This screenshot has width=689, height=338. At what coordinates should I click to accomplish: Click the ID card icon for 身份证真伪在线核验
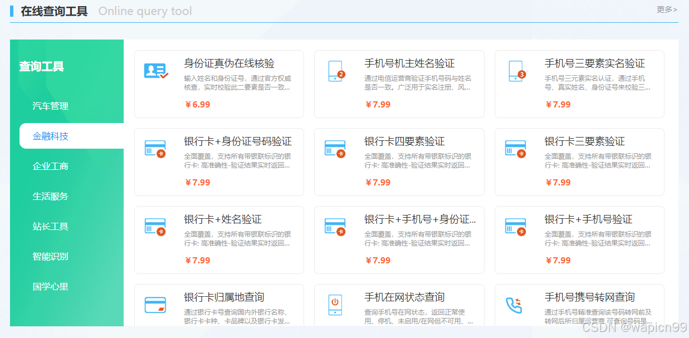pyautogui.click(x=156, y=71)
